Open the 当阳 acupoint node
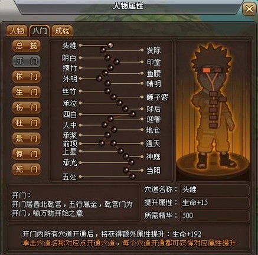This screenshot has height=255, width=258. (x=126, y=170)
